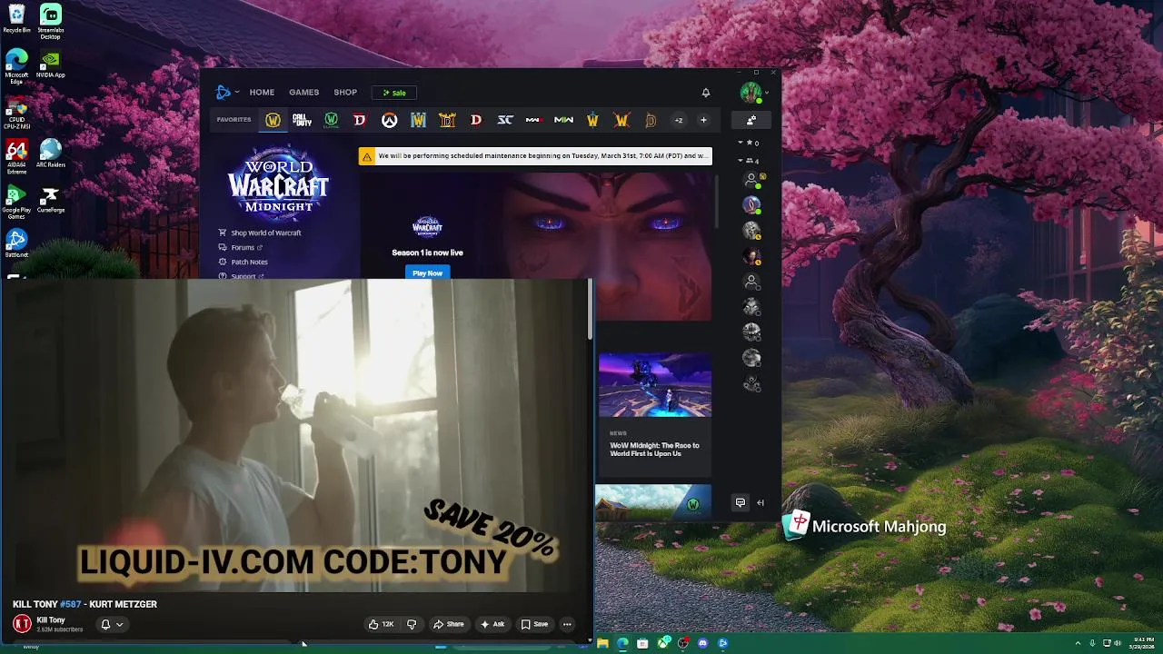Select World of Warcraft in Battle.net favorites
The height and width of the screenshot is (654, 1163).
(x=273, y=120)
